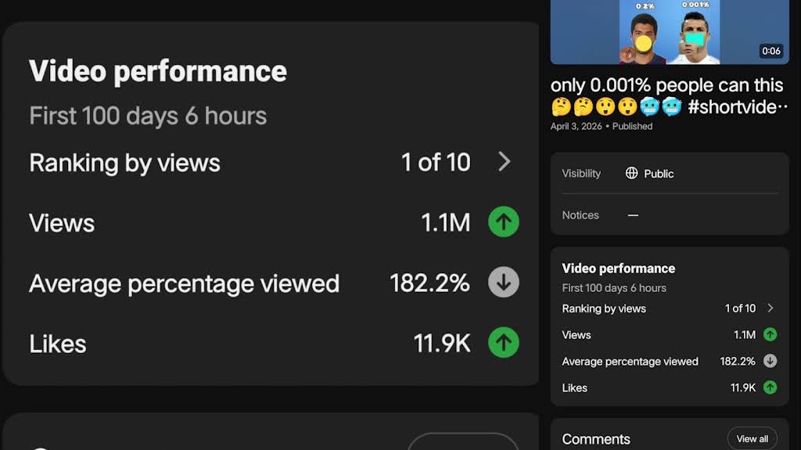The height and width of the screenshot is (450, 801).
Task: Click 'Ranking by views' label in large panel
Action: (124, 163)
